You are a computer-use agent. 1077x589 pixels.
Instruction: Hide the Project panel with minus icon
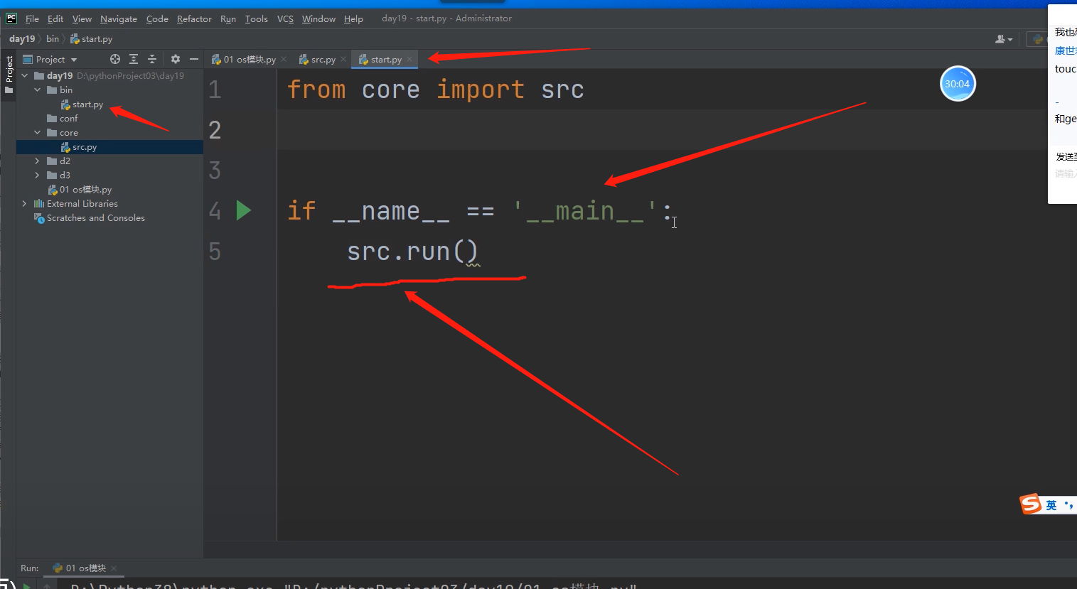click(x=193, y=59)
